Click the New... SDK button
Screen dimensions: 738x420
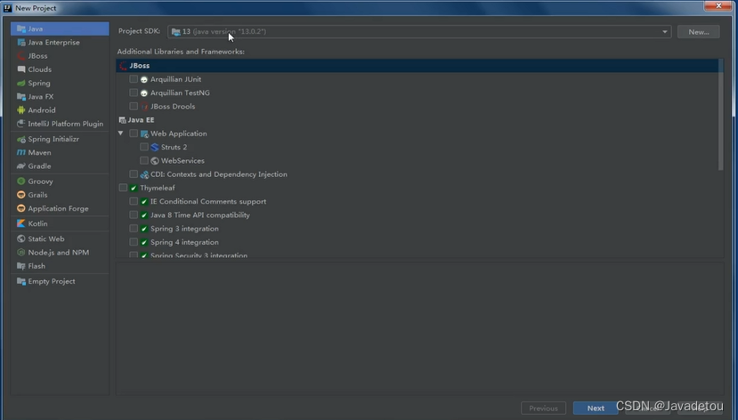point(699,32)
